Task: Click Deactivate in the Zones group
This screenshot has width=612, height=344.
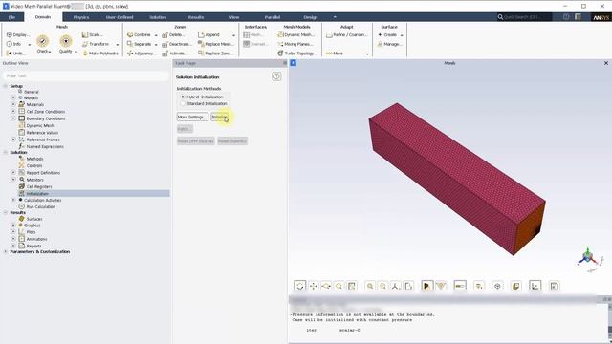Action: (176, 44)
